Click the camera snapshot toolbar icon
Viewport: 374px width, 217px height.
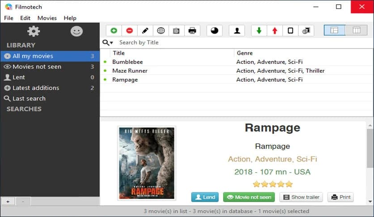[x=176, y=30]
